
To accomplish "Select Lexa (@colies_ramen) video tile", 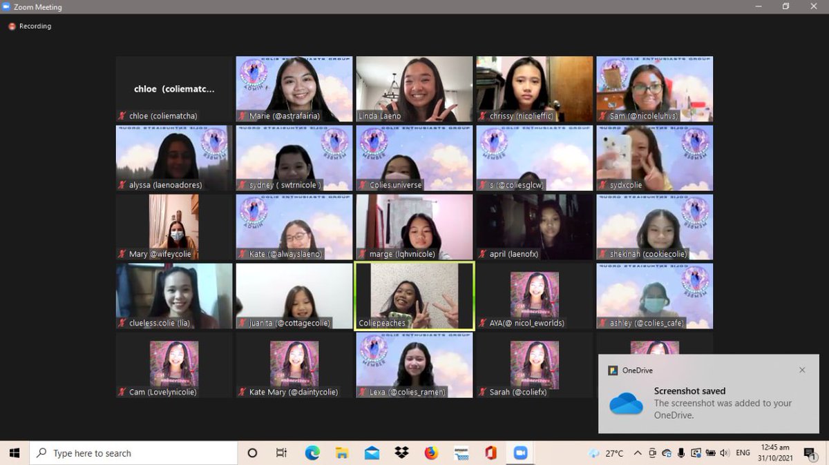I will click(x=414, y=365).
